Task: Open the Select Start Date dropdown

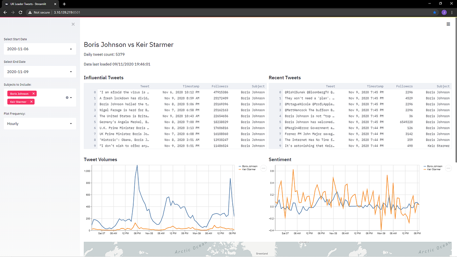Action: 40,49
